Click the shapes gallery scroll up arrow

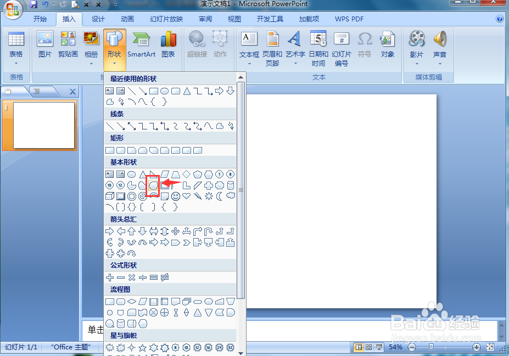click(240, 77)
